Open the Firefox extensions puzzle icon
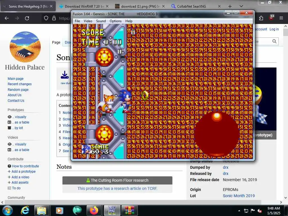288x216 pixels. [x=261, y=18]
